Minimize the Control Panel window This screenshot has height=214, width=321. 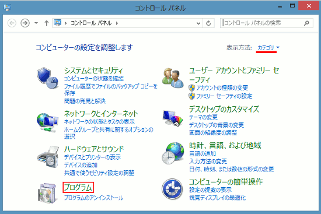pyautogui.click(x=280, y=7)
